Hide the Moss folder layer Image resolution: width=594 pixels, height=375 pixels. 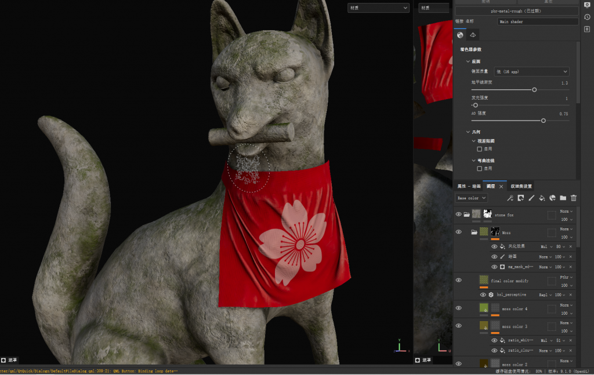coord(458,232)
